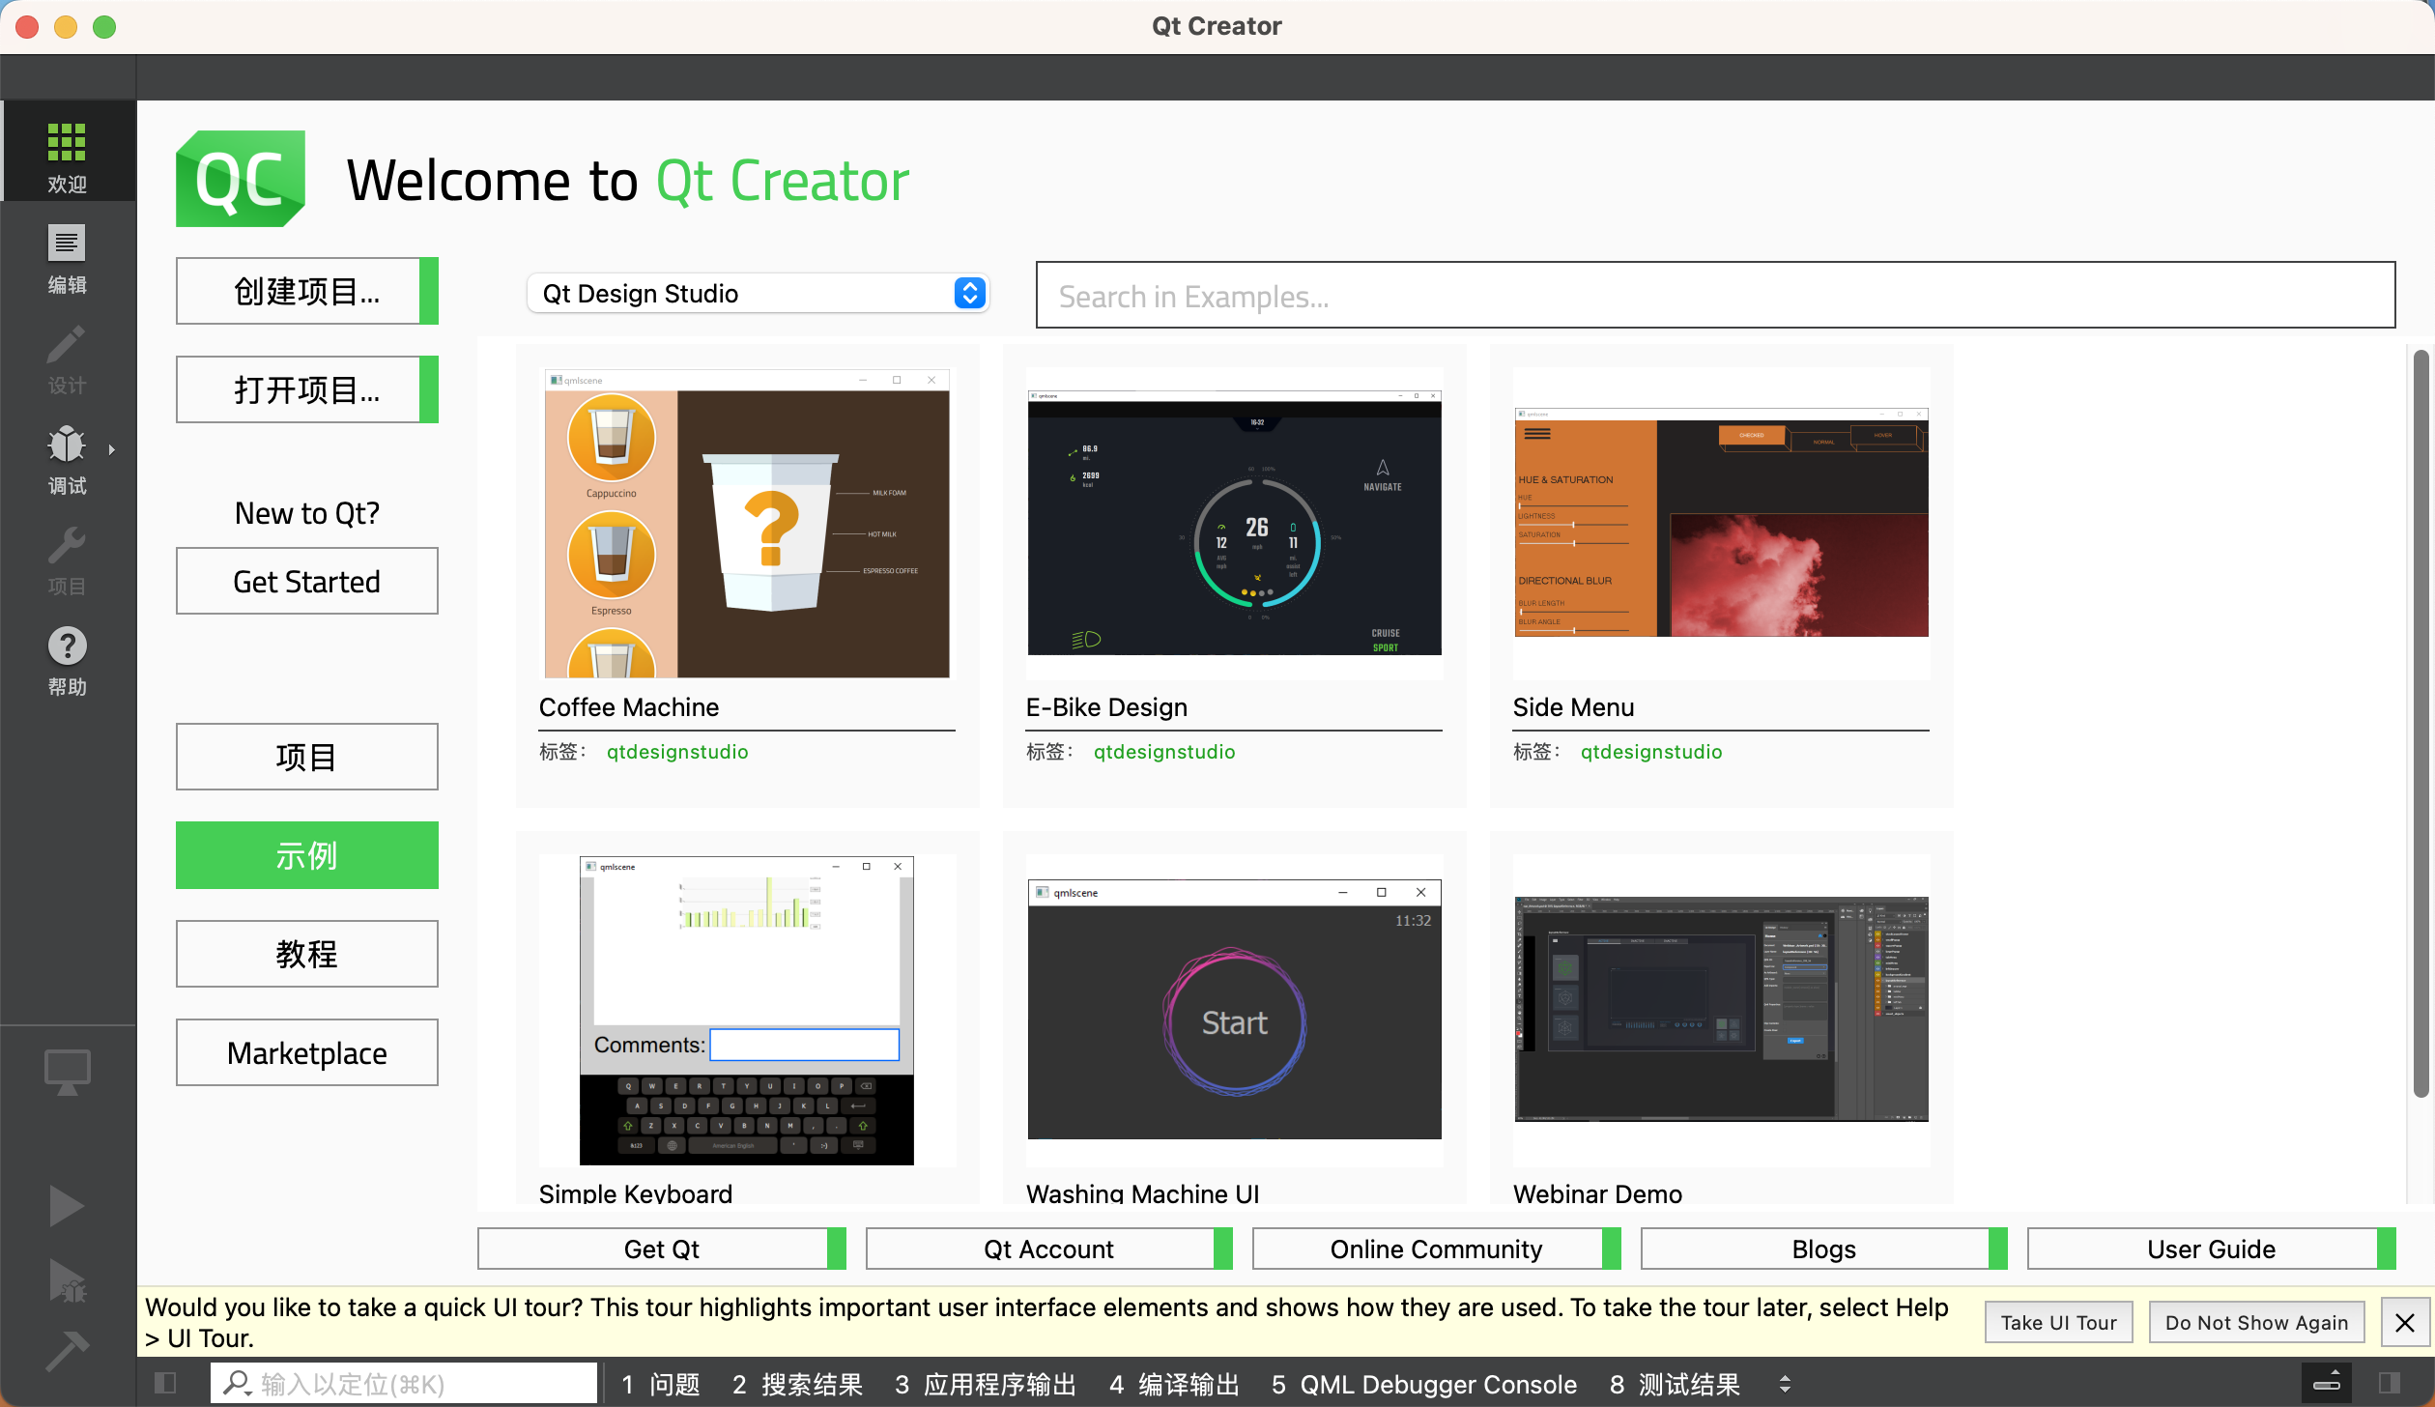Image resolution: width=2435 pixels, height=1407 pixels.
Task: Open the Qt Design Studio combo box
Action: [758, 293]
